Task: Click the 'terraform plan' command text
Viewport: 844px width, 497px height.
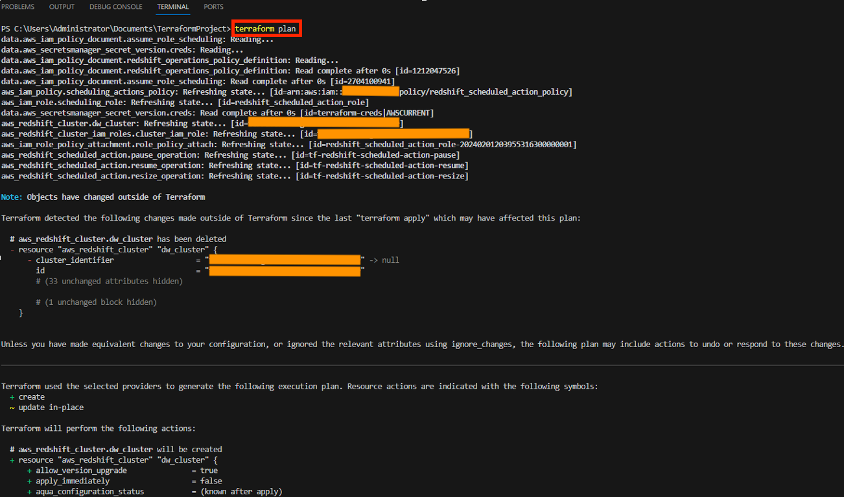Action: point(266,29)
